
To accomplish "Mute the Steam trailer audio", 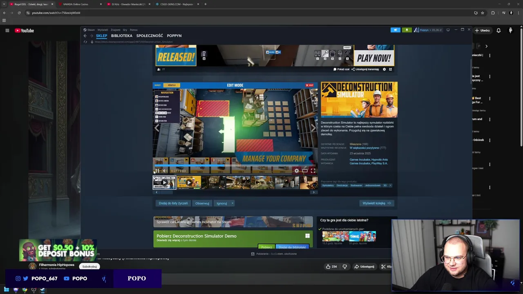I will pos(165,171).
